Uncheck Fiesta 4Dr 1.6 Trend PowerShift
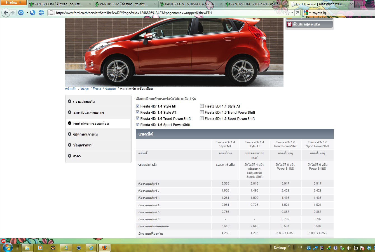This screenshot has width=375, height=252. click(x=137, y=118)
